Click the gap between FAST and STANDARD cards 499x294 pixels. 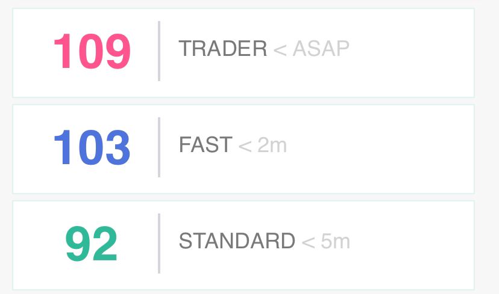243,197
